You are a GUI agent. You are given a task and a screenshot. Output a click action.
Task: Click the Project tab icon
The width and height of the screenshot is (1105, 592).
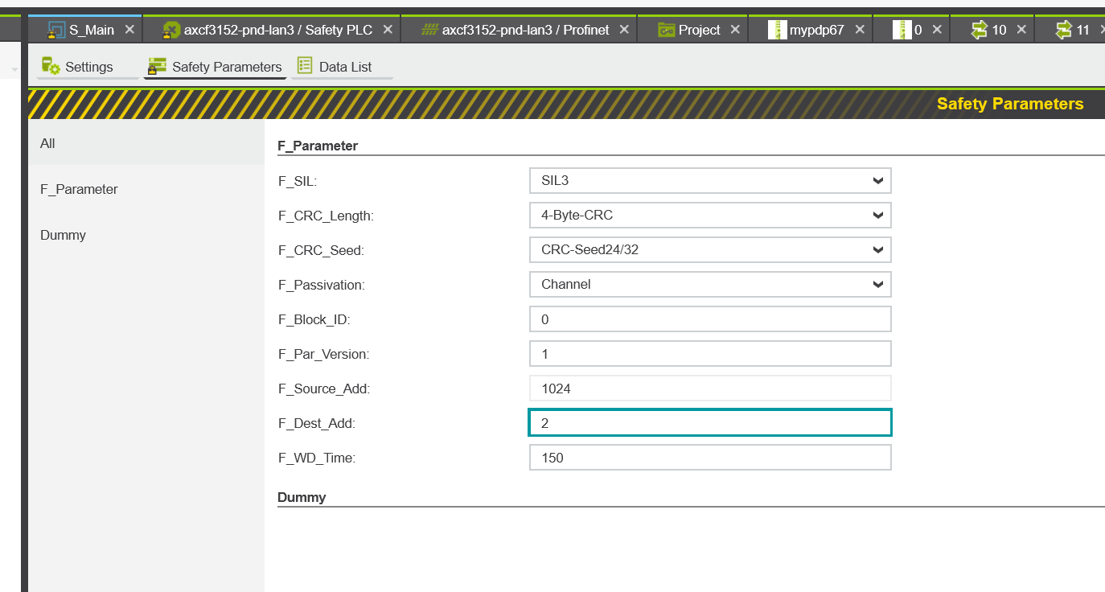tap(666, 30)
